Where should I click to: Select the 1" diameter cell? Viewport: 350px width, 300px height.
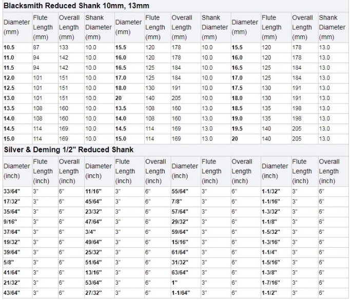[174, 283]
